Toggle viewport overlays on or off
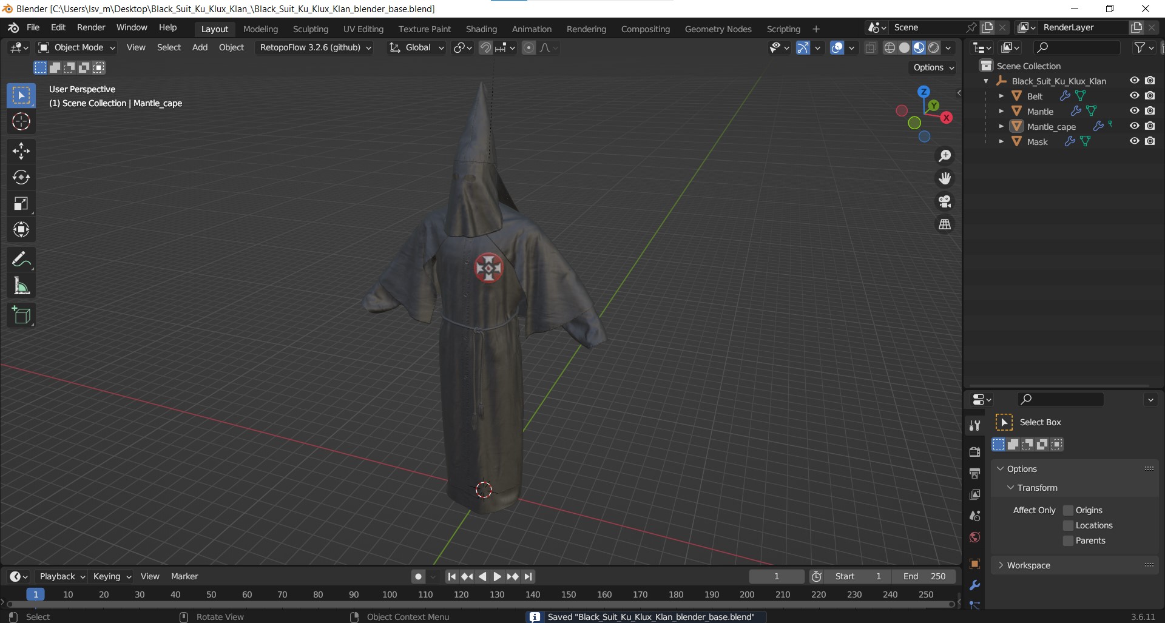The width and height of the screenshot is (1165, 623). click(837, 48)
